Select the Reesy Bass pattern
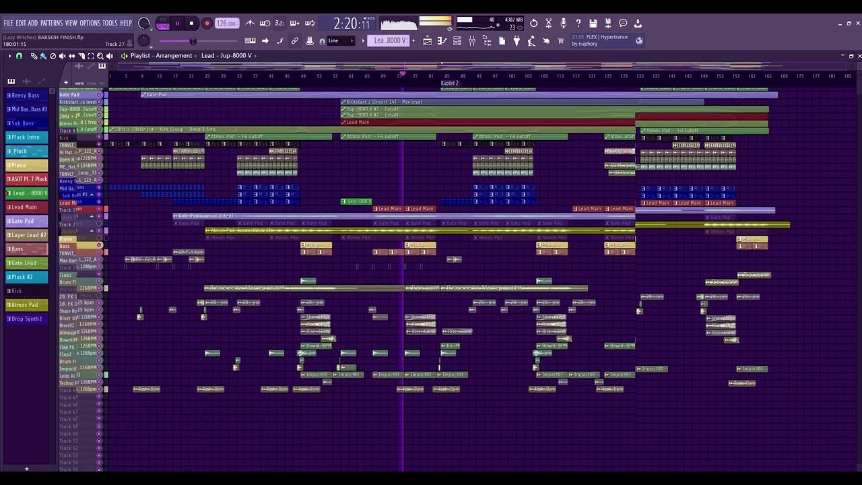This screenshot has width=862, height=485. coord(27,96)
